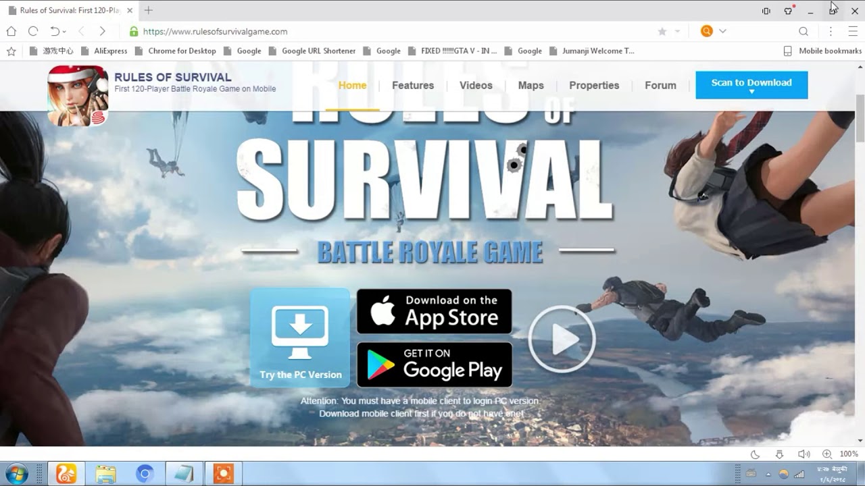Open the Windows Start orb
This screenshot has width=865, height=486.
[16, 474]
